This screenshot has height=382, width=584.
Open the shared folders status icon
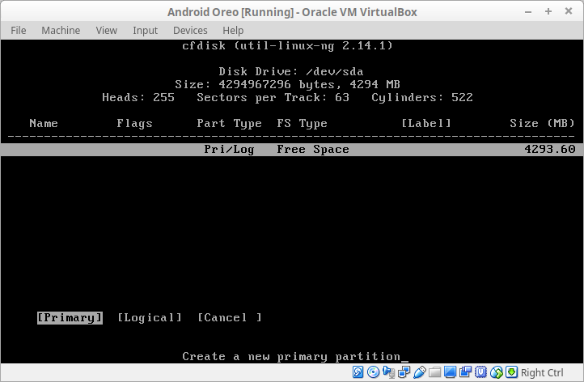[x=434, y=372]
